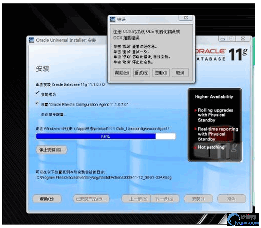This screenshot has height=228, width=261.
Task: Click 'Oracle Remote Configuration Agent 11.1.0.7.0' line
Action: click(85, 104)
